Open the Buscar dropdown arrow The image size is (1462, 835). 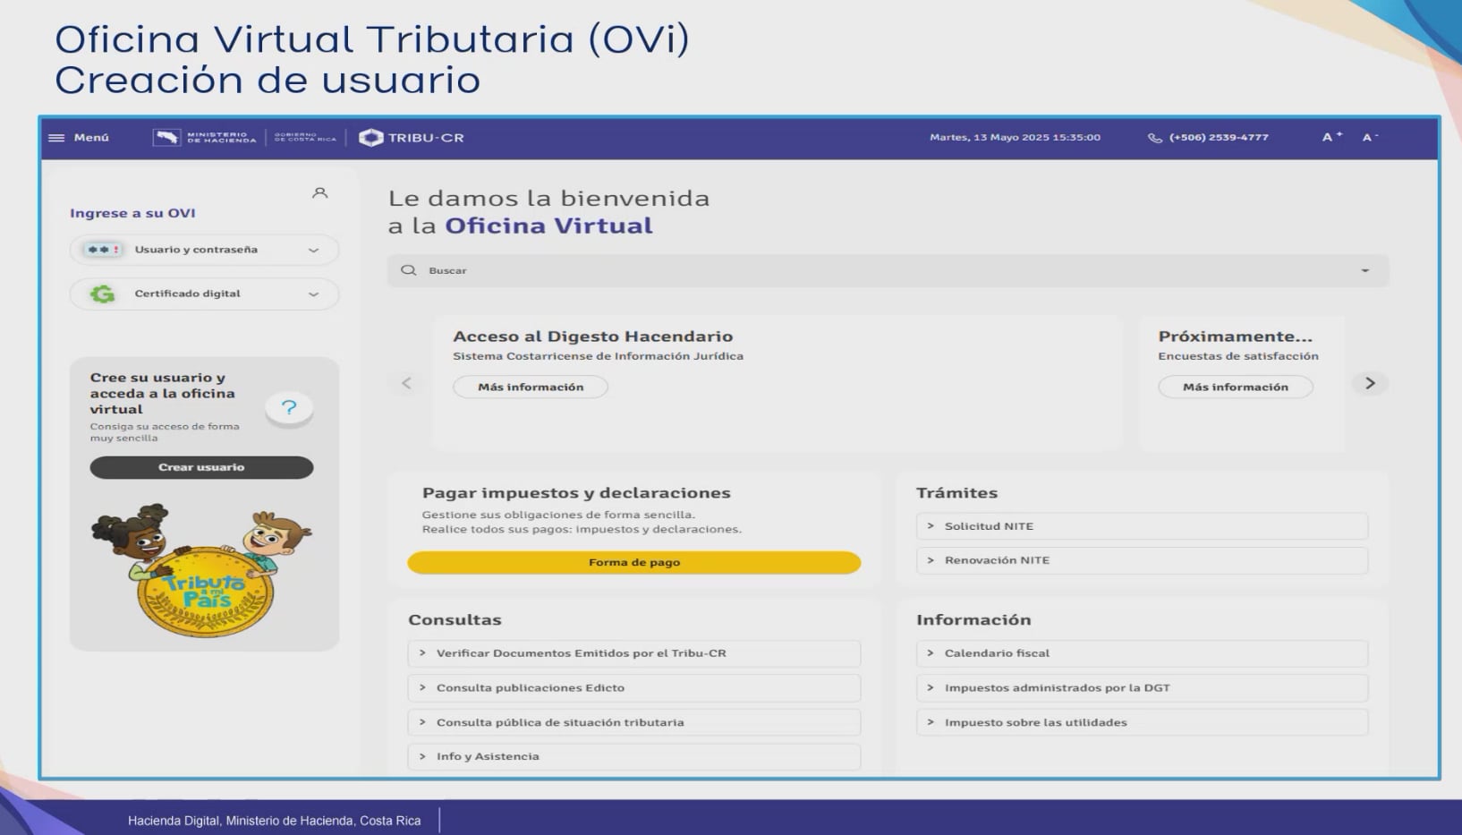pyautogui.click(x=1364, y=270)
